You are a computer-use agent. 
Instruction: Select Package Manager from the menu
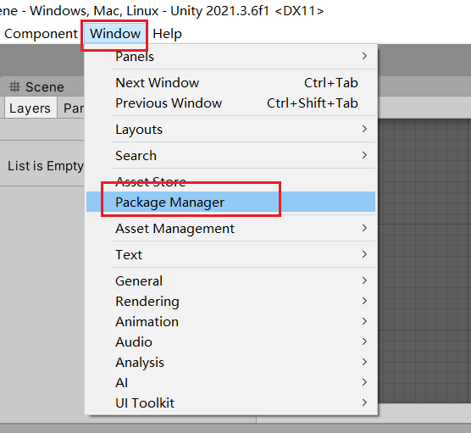click(230, 203)
